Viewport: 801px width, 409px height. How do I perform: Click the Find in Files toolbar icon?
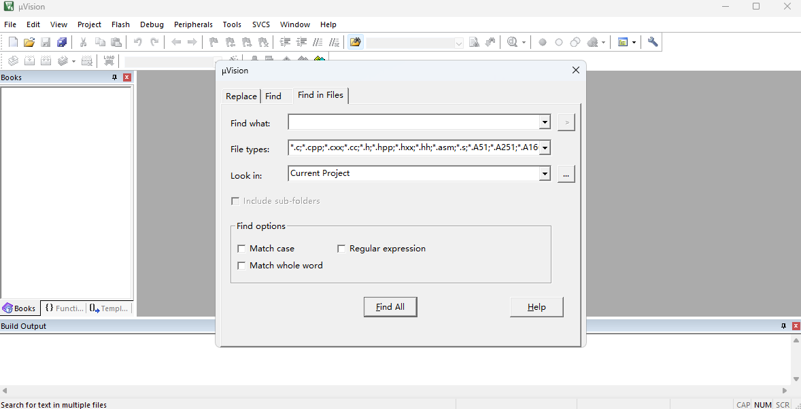coord(355,42)
